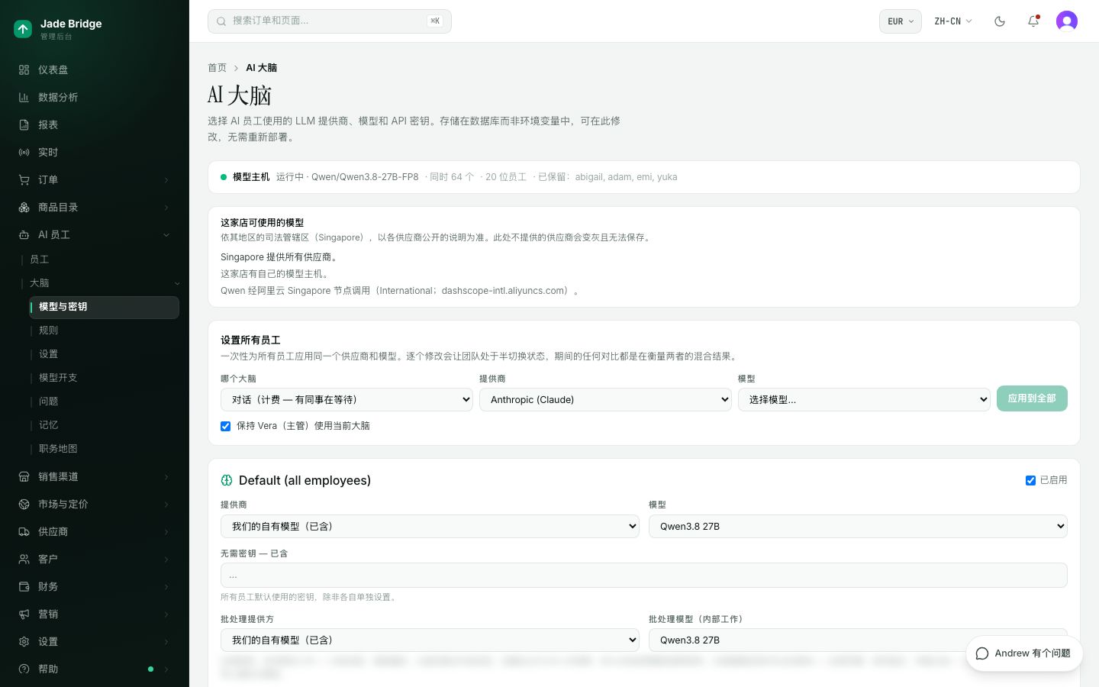Open the bar chart icon 数据分析
This screenshot has width=1099, height=687.
coord(24,97)
